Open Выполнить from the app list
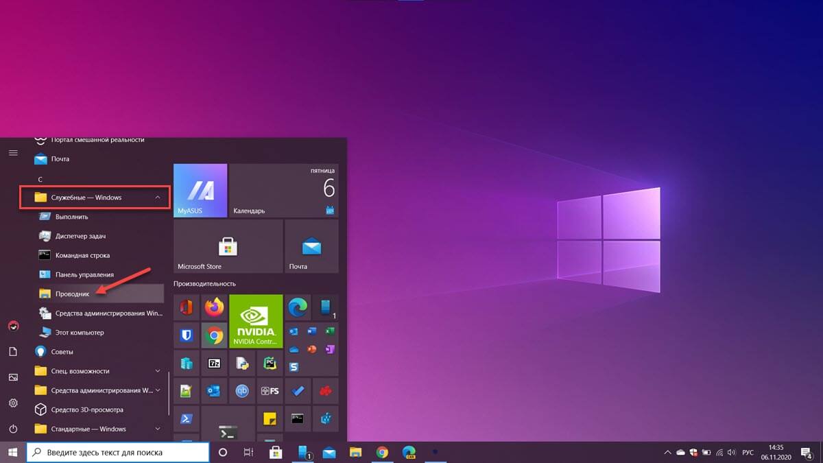 pos(97,217)
